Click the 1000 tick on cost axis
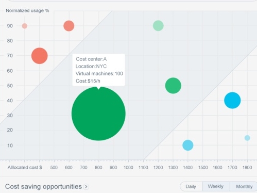The image size is (257, 193). (x=128, y=167)
